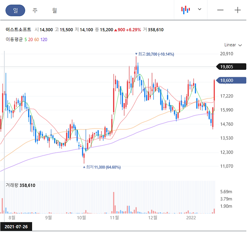Click the 11,070 y-axis label

click(227, 166)
